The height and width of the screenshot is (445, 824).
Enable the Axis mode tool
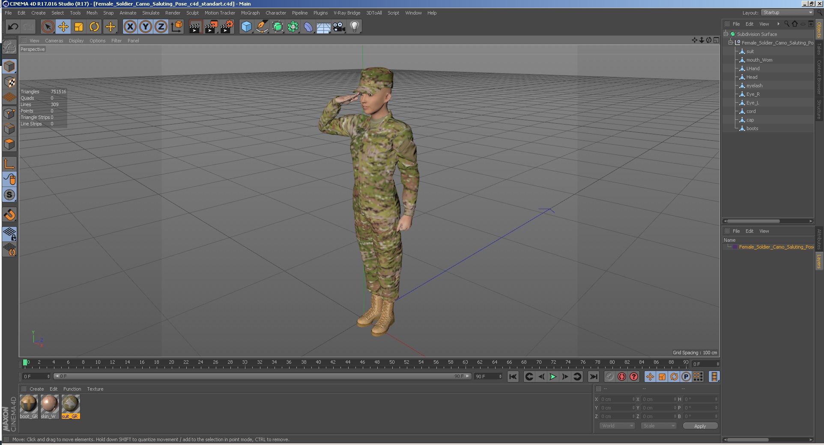pos(9,163)
